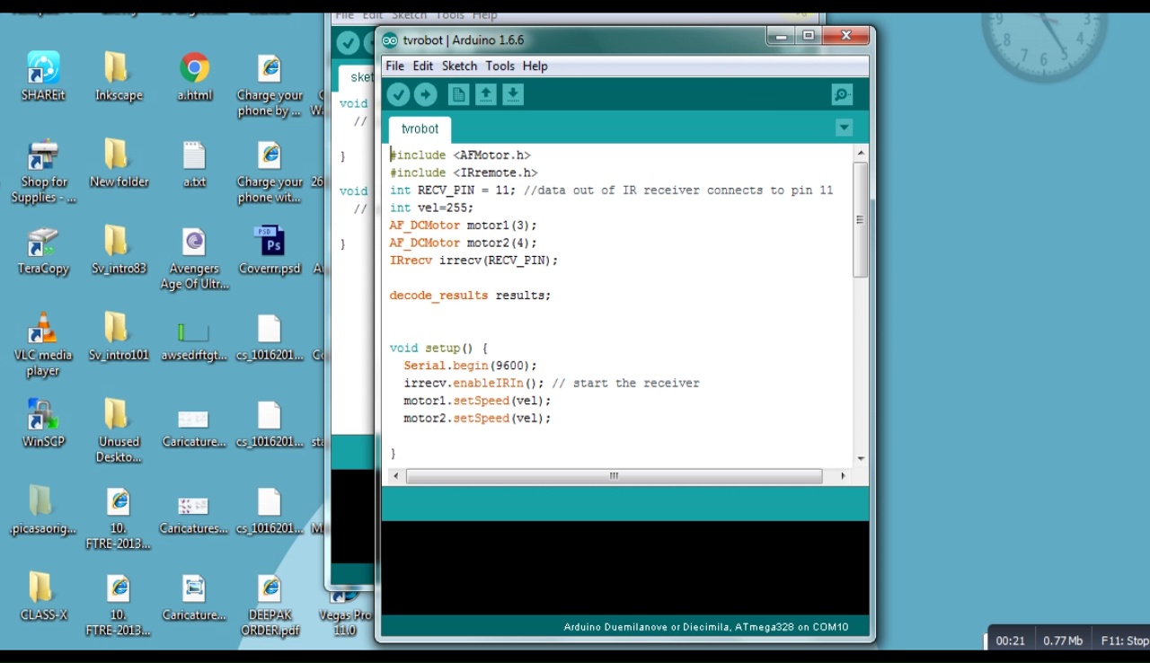Open the Edit menu in tvrobot window
This screenshot has width=1150, height=663.
422,66
